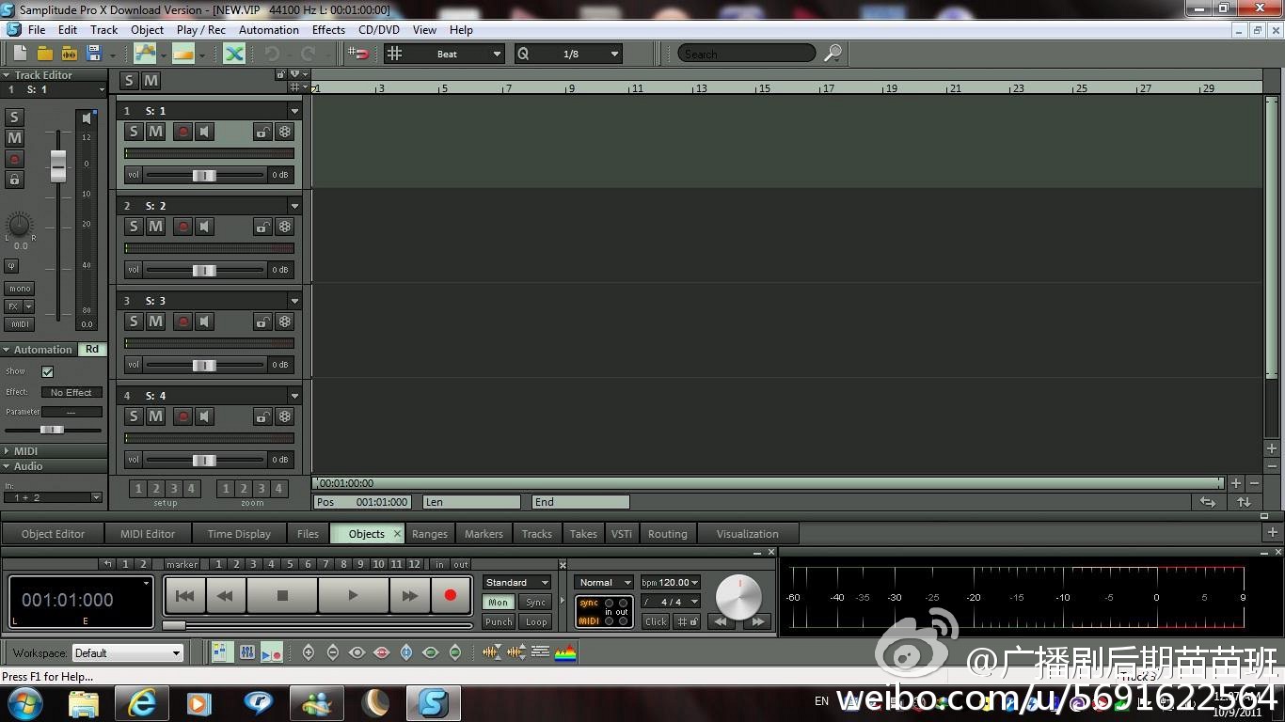Open the Effects menu
Image resolution: width=1285 pixels, height=722 pixels.
click(x=328, y=29)
